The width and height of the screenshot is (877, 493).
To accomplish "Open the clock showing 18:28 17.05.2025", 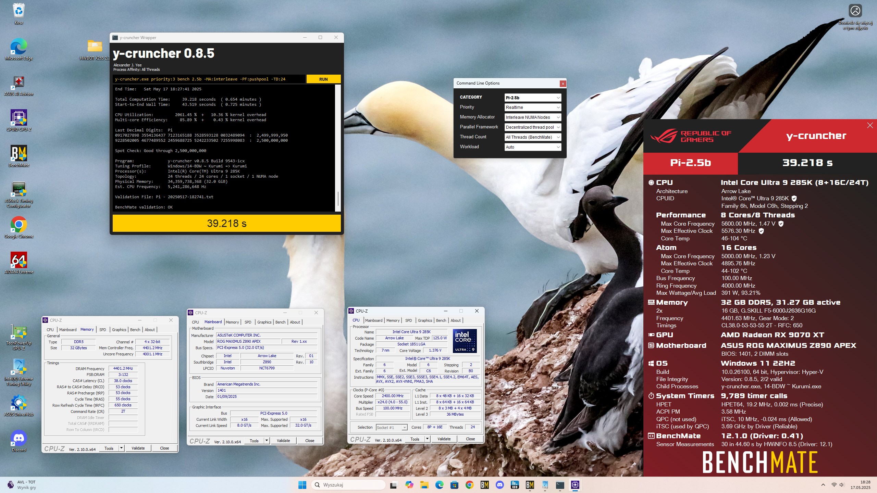I will pos(860,485).
